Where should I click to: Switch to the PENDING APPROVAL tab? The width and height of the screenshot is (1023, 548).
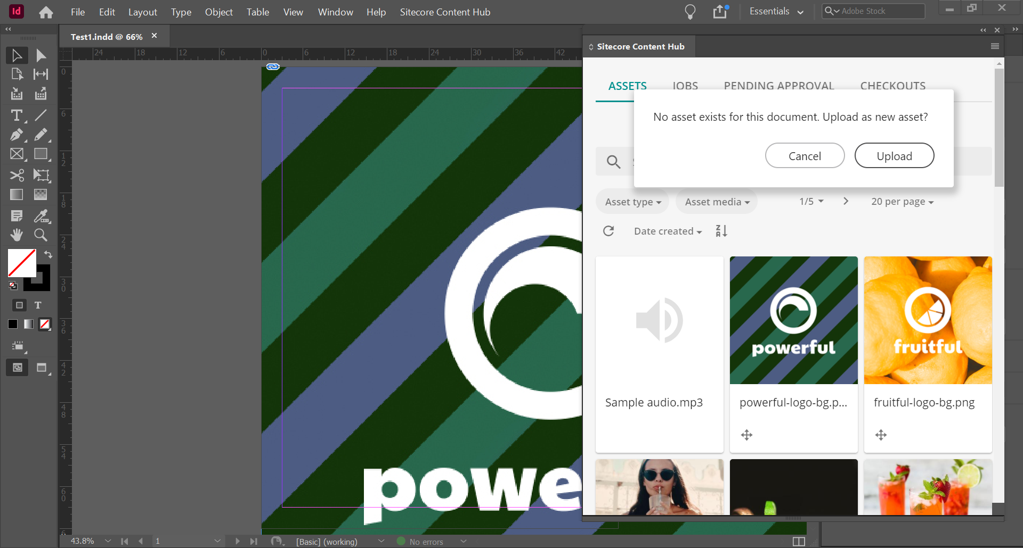(x=778, y=86)
